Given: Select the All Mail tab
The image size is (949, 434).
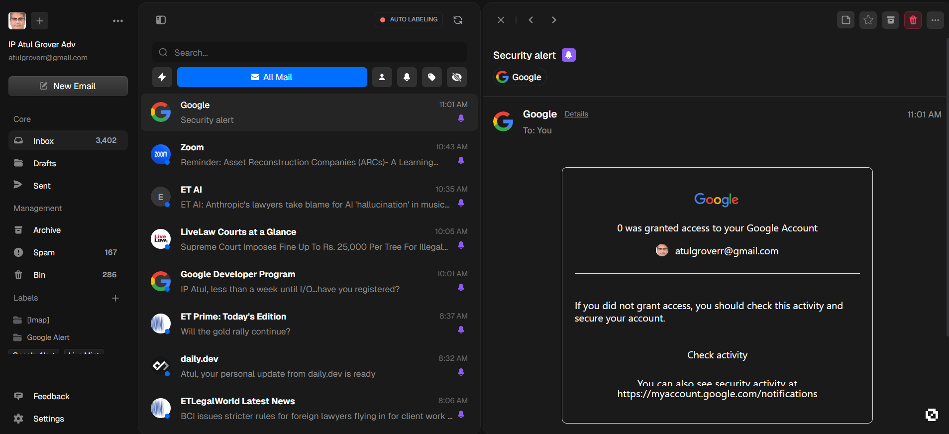Looking at the screenshot, I should pos(272,77).
